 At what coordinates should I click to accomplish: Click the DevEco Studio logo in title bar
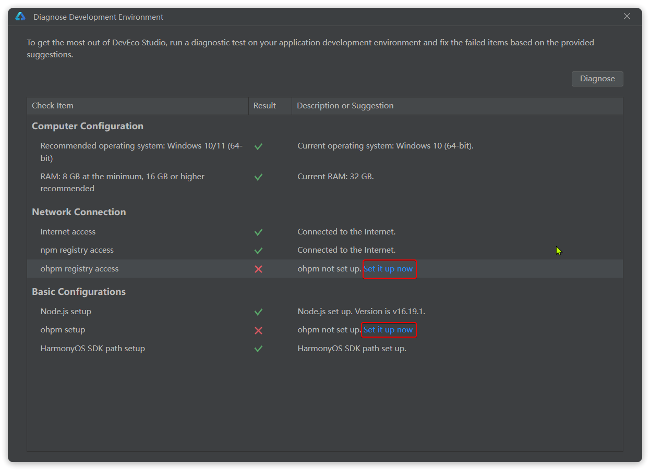click(20, 17)
